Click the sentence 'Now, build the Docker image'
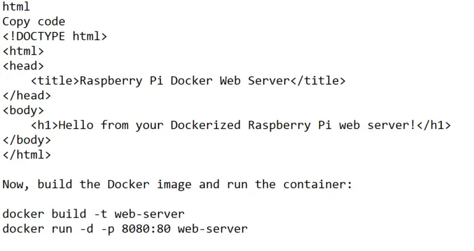The height and width of the screenshot is (251, 474). 97,184
